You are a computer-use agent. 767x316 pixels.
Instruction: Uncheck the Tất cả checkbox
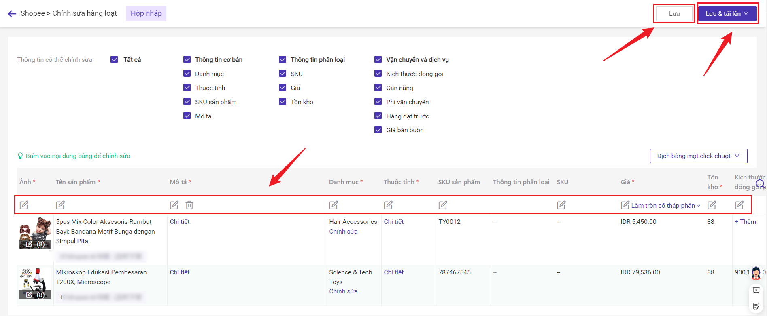[x=114, y=60]
